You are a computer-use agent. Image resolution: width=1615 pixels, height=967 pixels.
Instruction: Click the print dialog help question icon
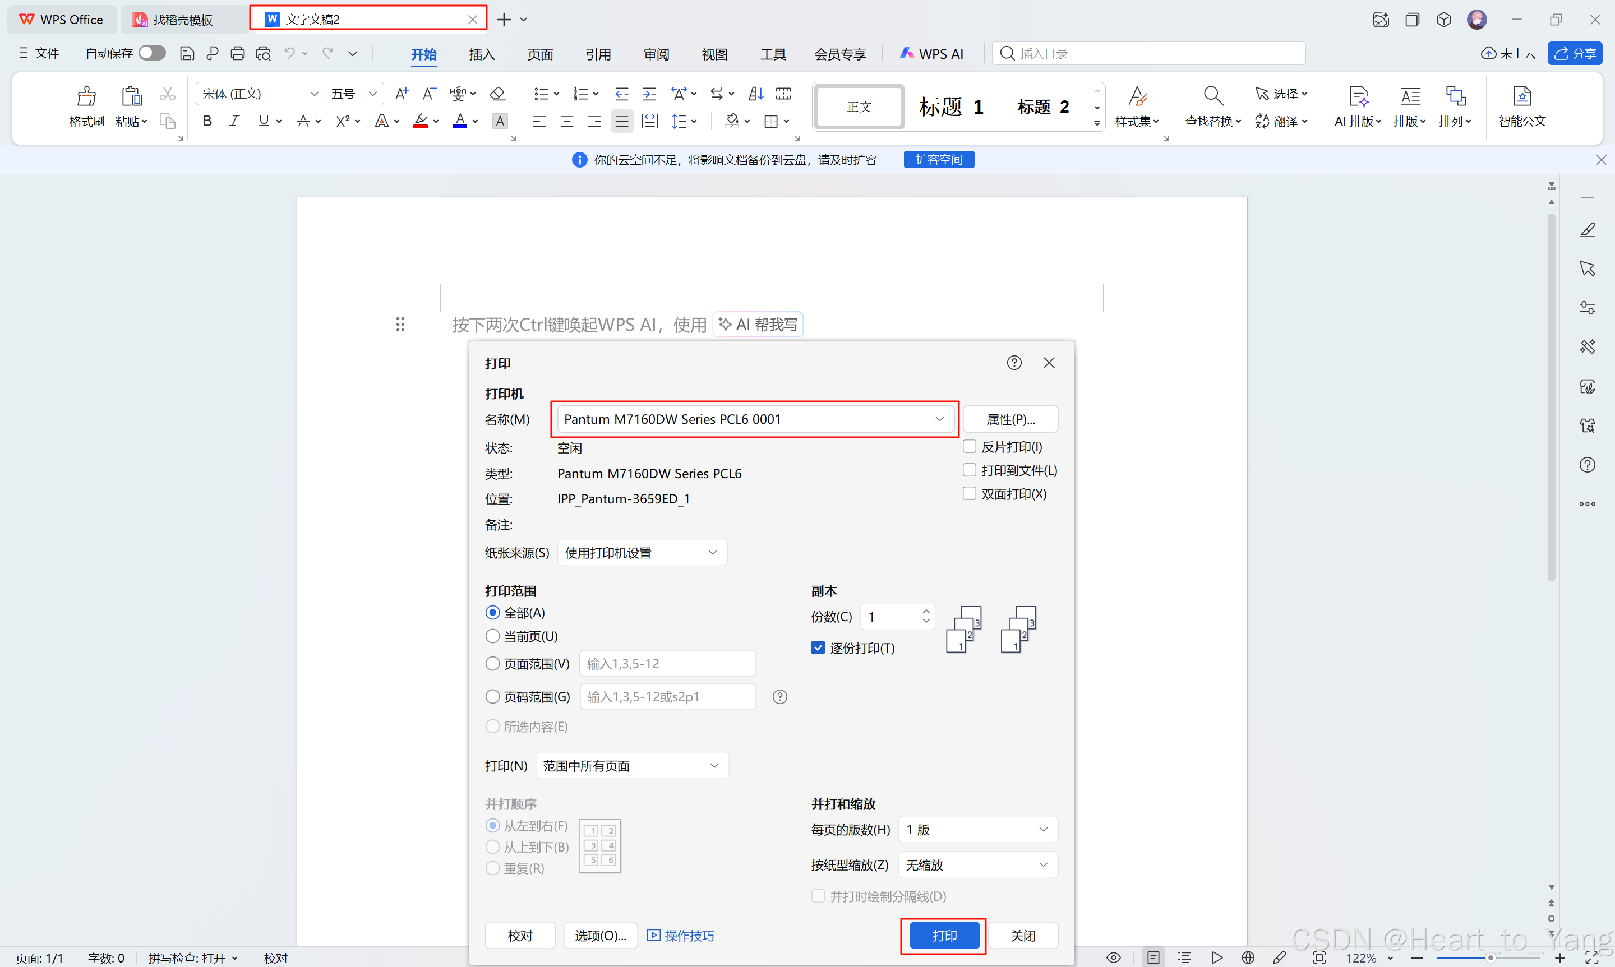click(1013, 363)
